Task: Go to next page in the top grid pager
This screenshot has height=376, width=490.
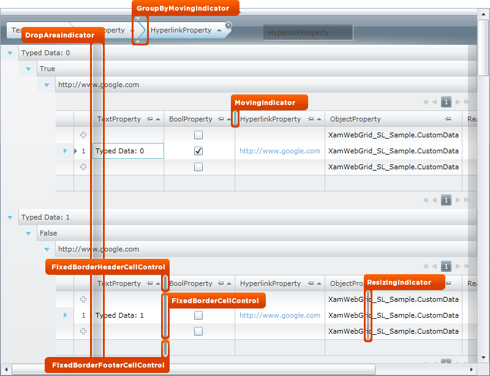Action: pos(458,102)
